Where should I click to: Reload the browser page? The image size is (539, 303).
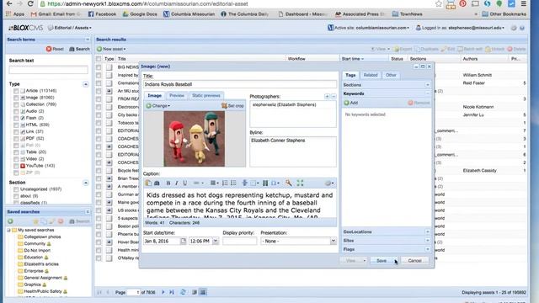point(30,3)
